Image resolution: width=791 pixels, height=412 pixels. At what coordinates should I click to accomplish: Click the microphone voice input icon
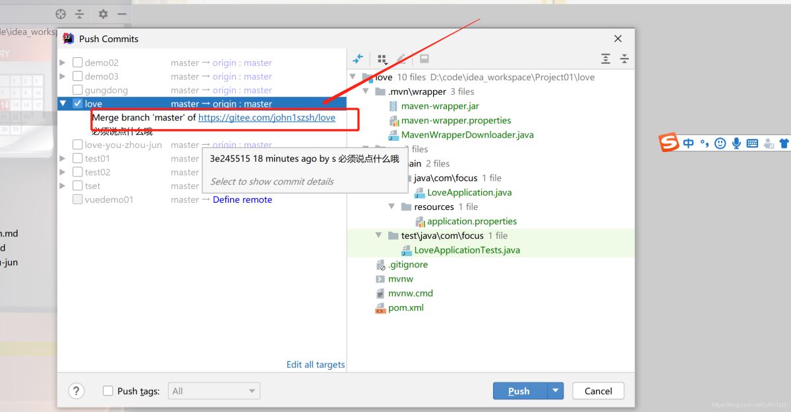(x=736, y=143)
